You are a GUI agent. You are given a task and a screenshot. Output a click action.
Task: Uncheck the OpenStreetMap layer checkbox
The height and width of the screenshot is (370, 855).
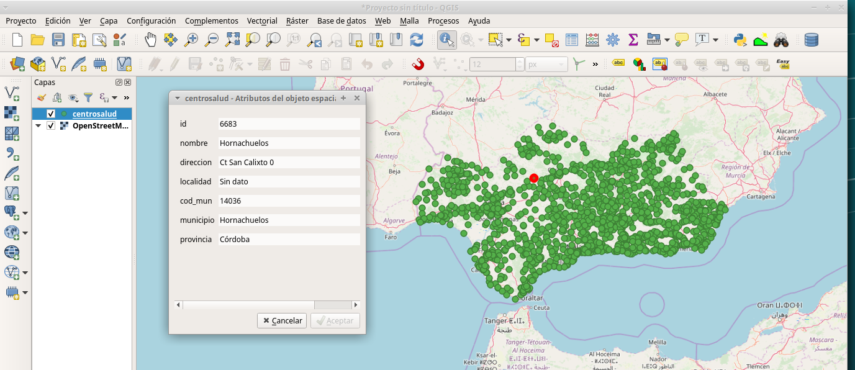51,125
